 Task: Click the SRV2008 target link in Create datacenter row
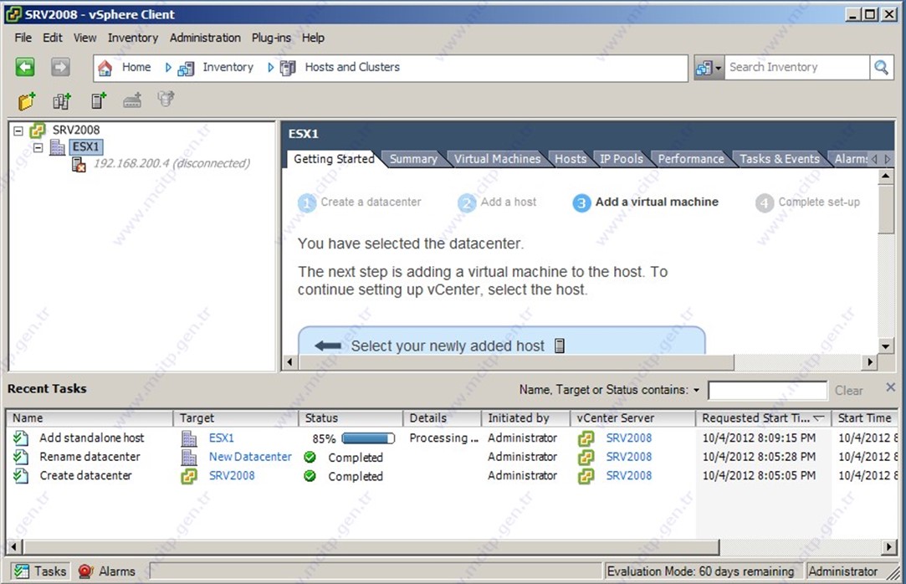(232, 476)
